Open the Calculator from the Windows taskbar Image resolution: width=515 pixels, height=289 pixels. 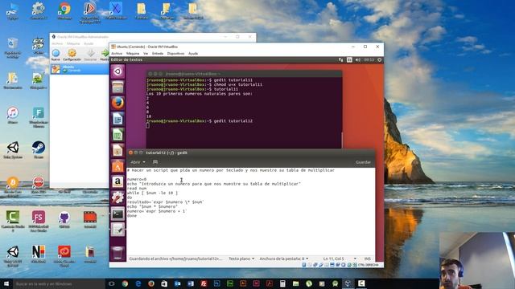[x=282, y=283]
